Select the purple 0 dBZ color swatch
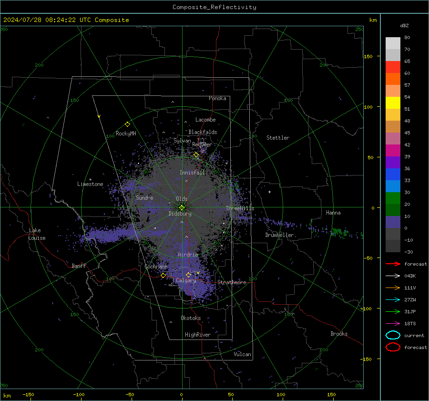This screenshot has width=429, height=401. pos(393,222)
